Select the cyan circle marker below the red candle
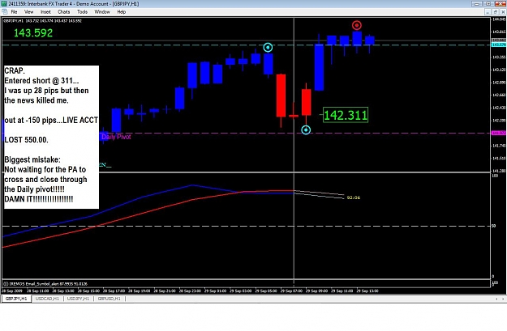507x331 pixels. 306,130
